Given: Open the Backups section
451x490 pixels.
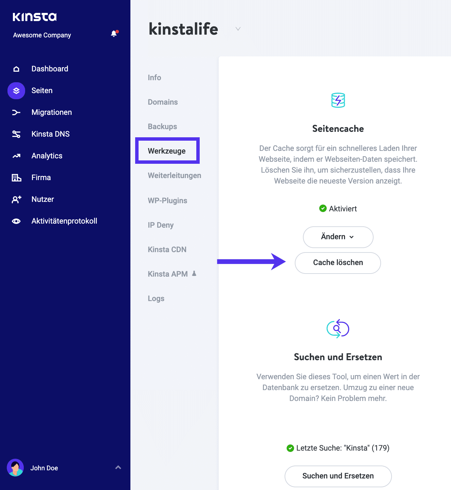Looking at the screenshot, I should click(x=162, y=126).
